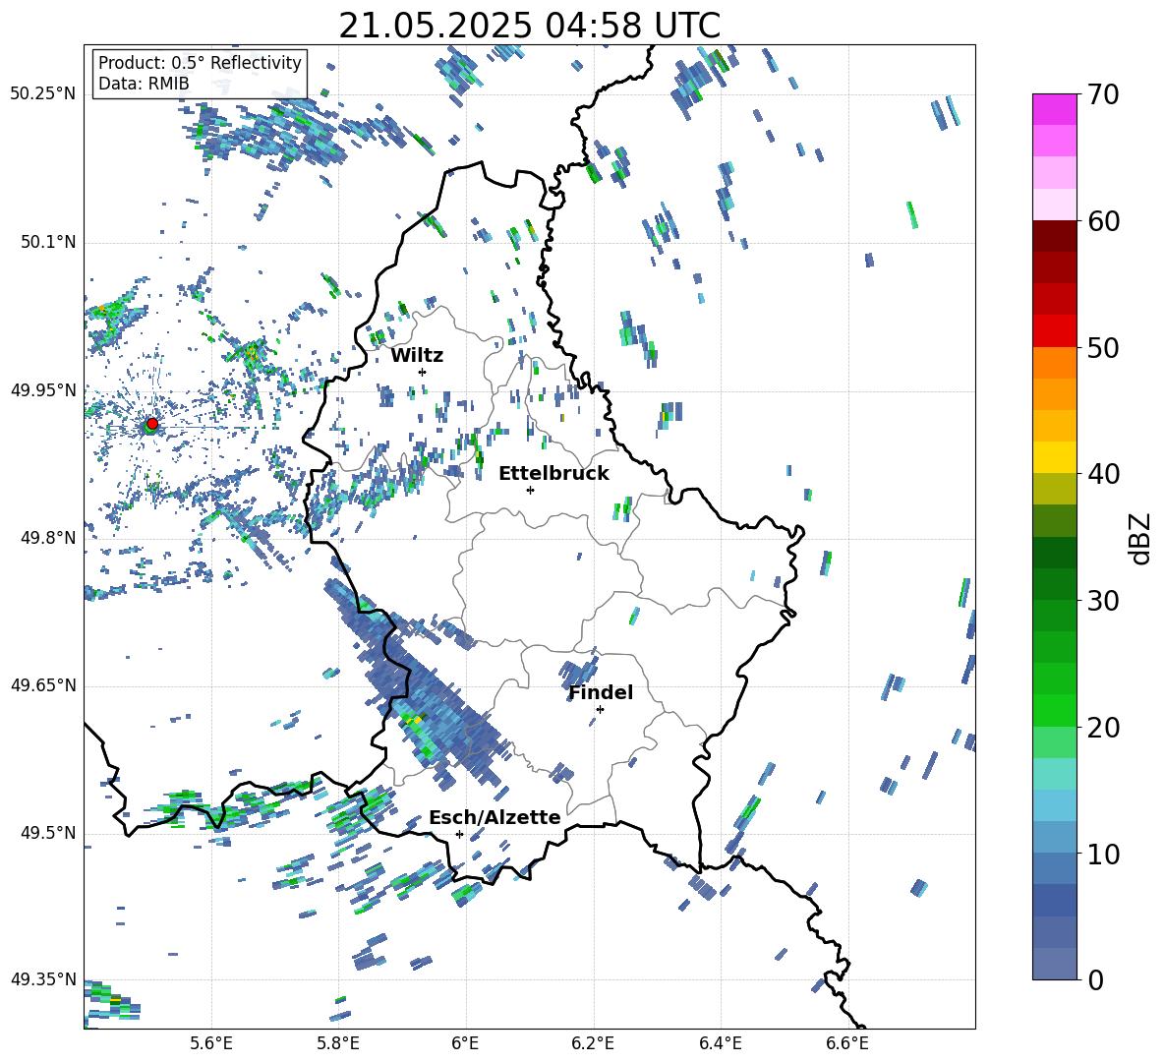Click the bright red 50 dBZ color band
Screen dimensions: 1164x1063
(1054, 331)
